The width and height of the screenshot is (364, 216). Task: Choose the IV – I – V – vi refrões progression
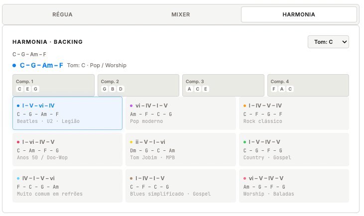[x=67, y=186]
